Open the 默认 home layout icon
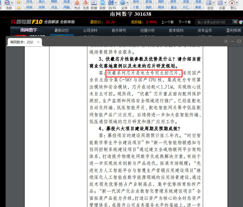The width and height of the screenshot is (243, 207). tap(232, 3)
